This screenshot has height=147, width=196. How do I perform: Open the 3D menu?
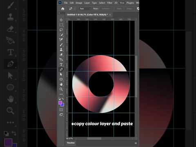(116, 3)
